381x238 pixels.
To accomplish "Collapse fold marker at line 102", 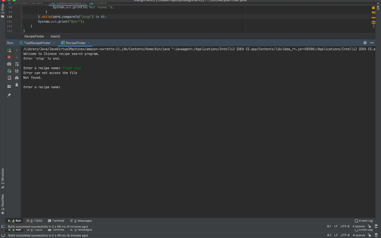I will click(x=22, y=26).
